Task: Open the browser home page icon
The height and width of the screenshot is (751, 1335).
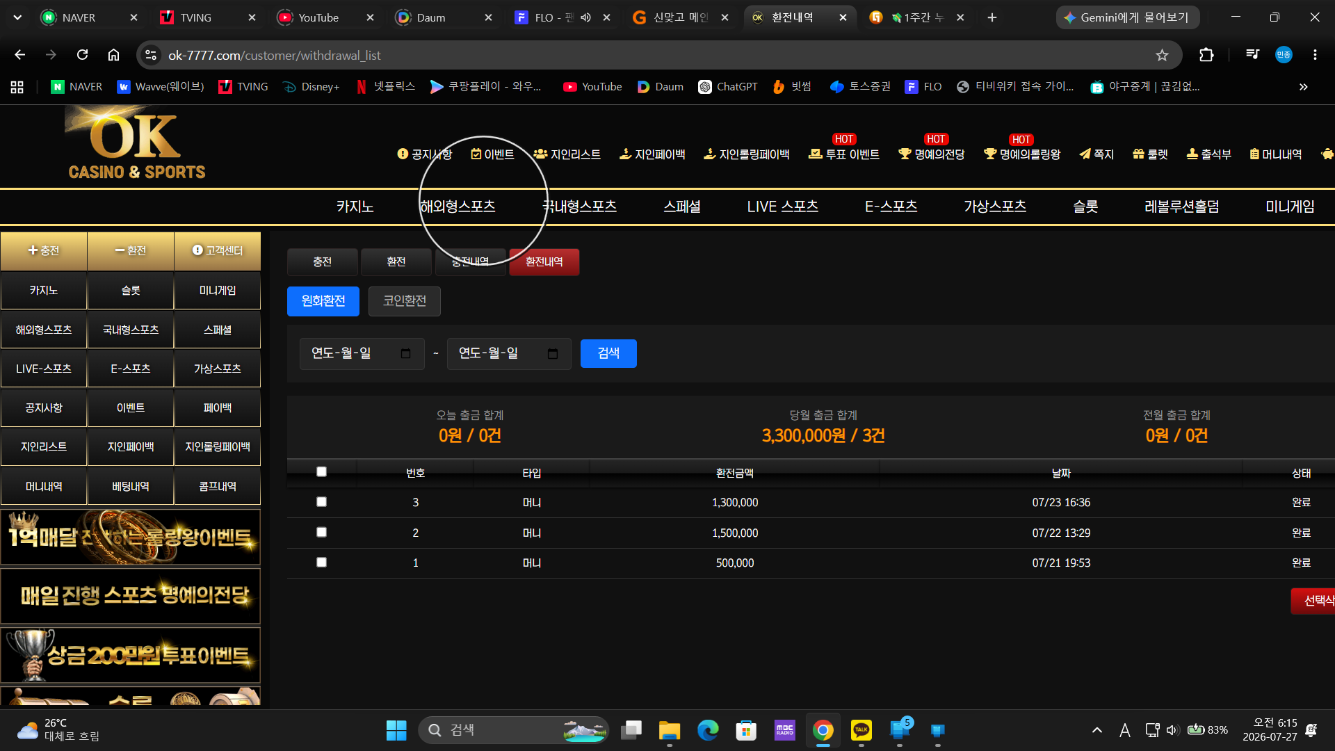Action: pyautogui.click(x=113, y=55)
